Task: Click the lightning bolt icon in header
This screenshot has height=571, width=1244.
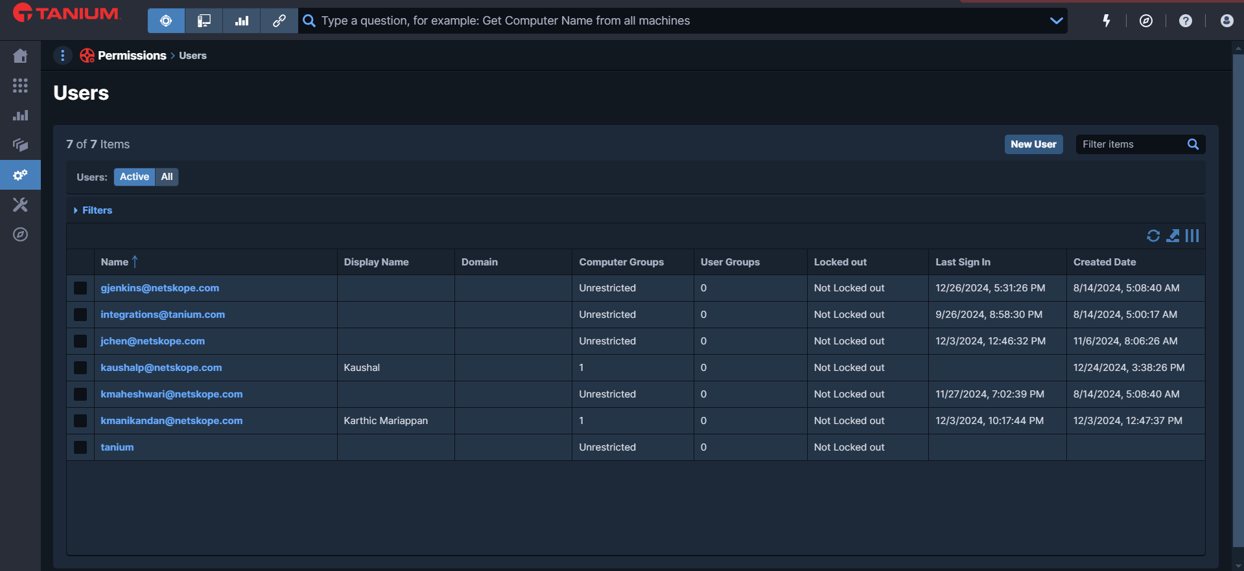Action: point(1107,21)
